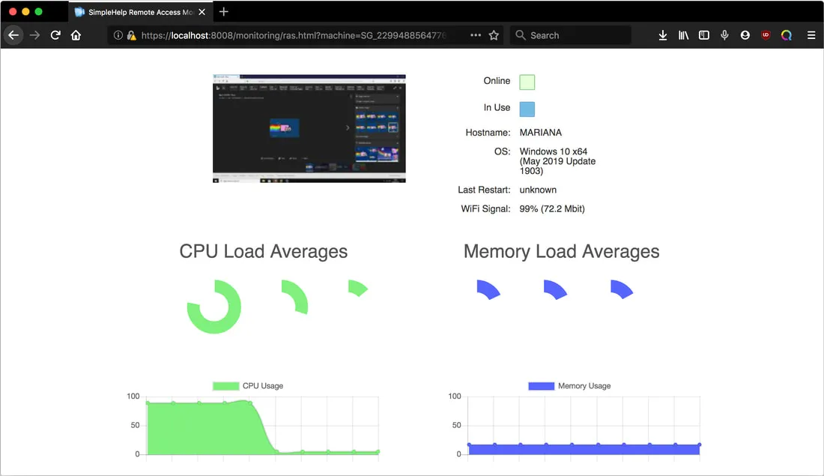Open the page actions ellipsis menu
Image resolution: width=824 pixels, height=476 pixels.
point(475,34)
